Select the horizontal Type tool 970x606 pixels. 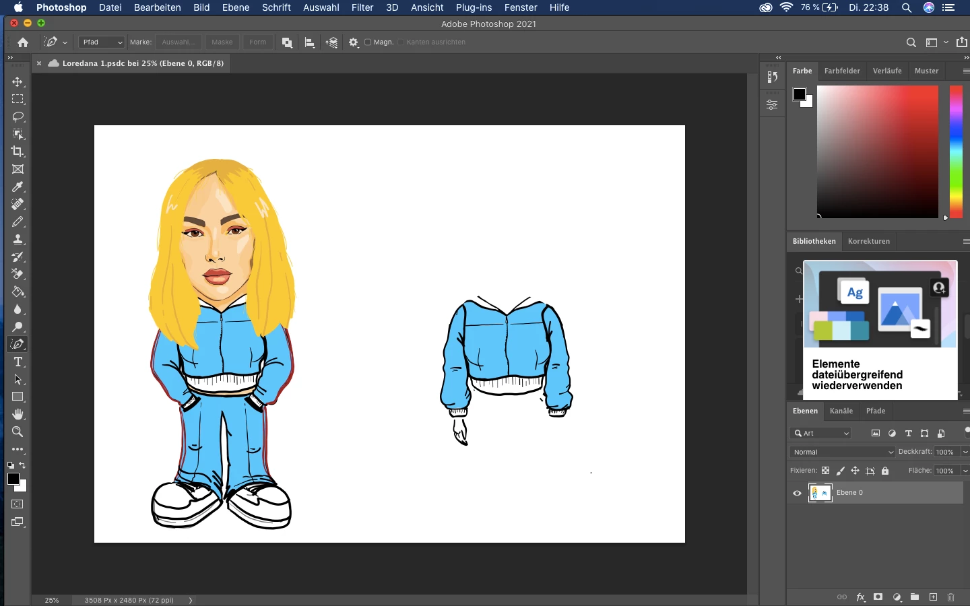tap(18, 362)
